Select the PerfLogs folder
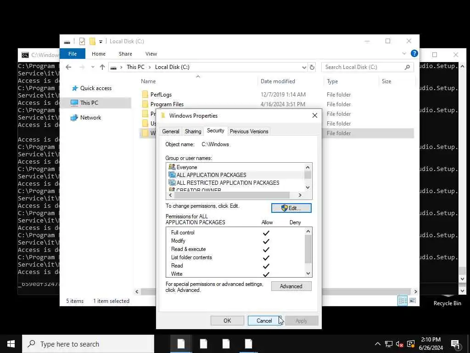This screenshot has height=353, width=470. (x=161, y=95)
